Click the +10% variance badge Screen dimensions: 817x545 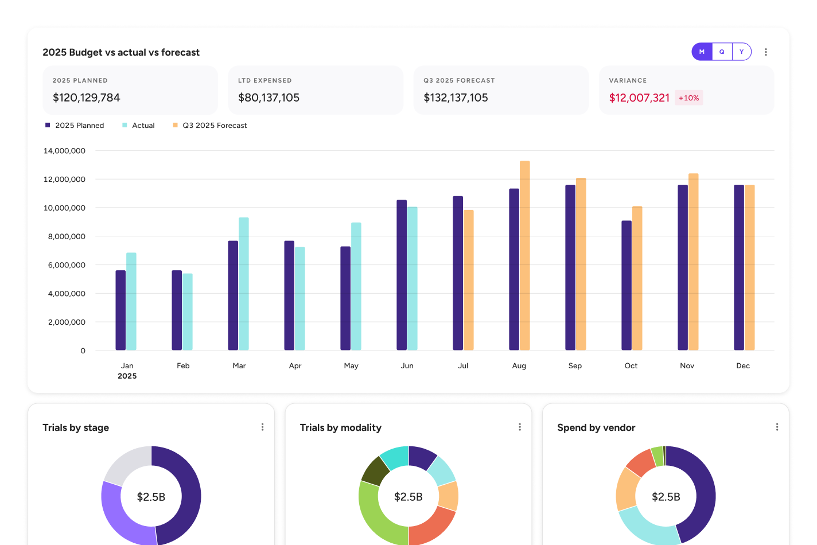click(688, 98)
